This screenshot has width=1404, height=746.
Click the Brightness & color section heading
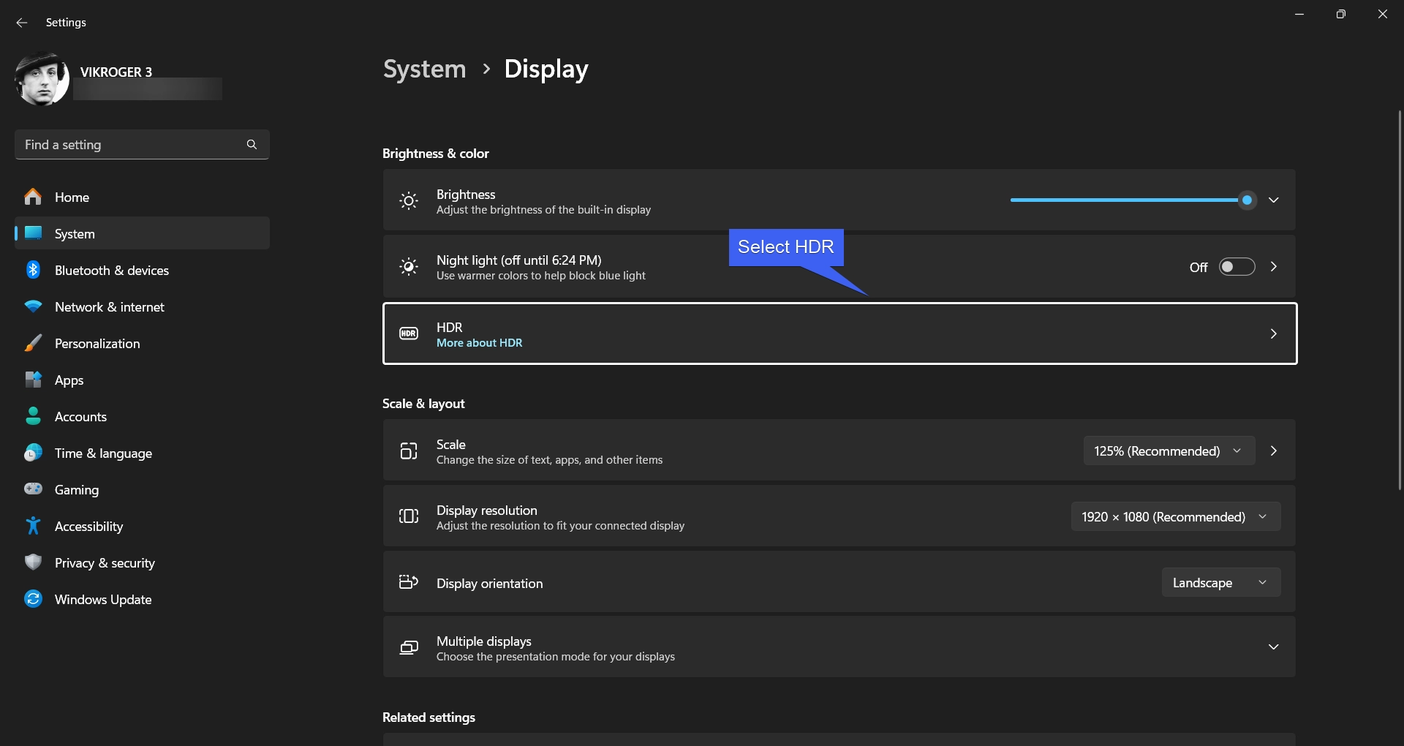(x=436, y=154)
